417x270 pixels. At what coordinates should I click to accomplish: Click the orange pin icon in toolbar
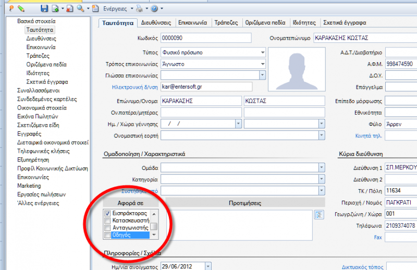[11, 8]
